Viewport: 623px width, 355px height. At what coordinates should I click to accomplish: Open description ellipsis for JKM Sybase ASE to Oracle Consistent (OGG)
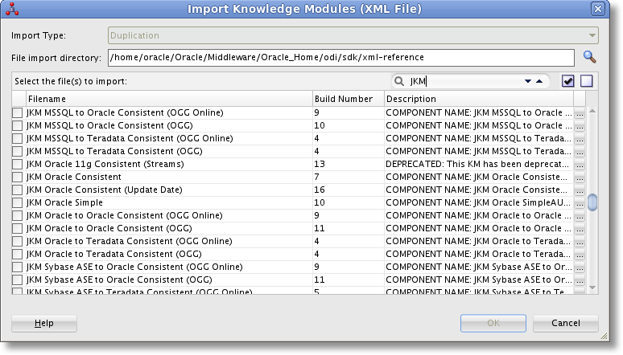point(580,280)
